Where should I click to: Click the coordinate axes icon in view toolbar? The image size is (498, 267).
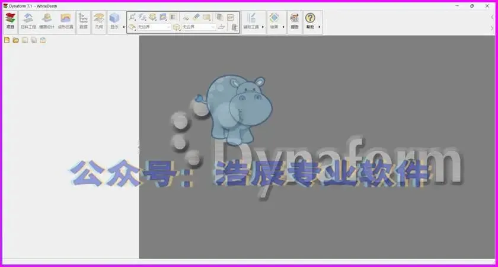[132, 17]
